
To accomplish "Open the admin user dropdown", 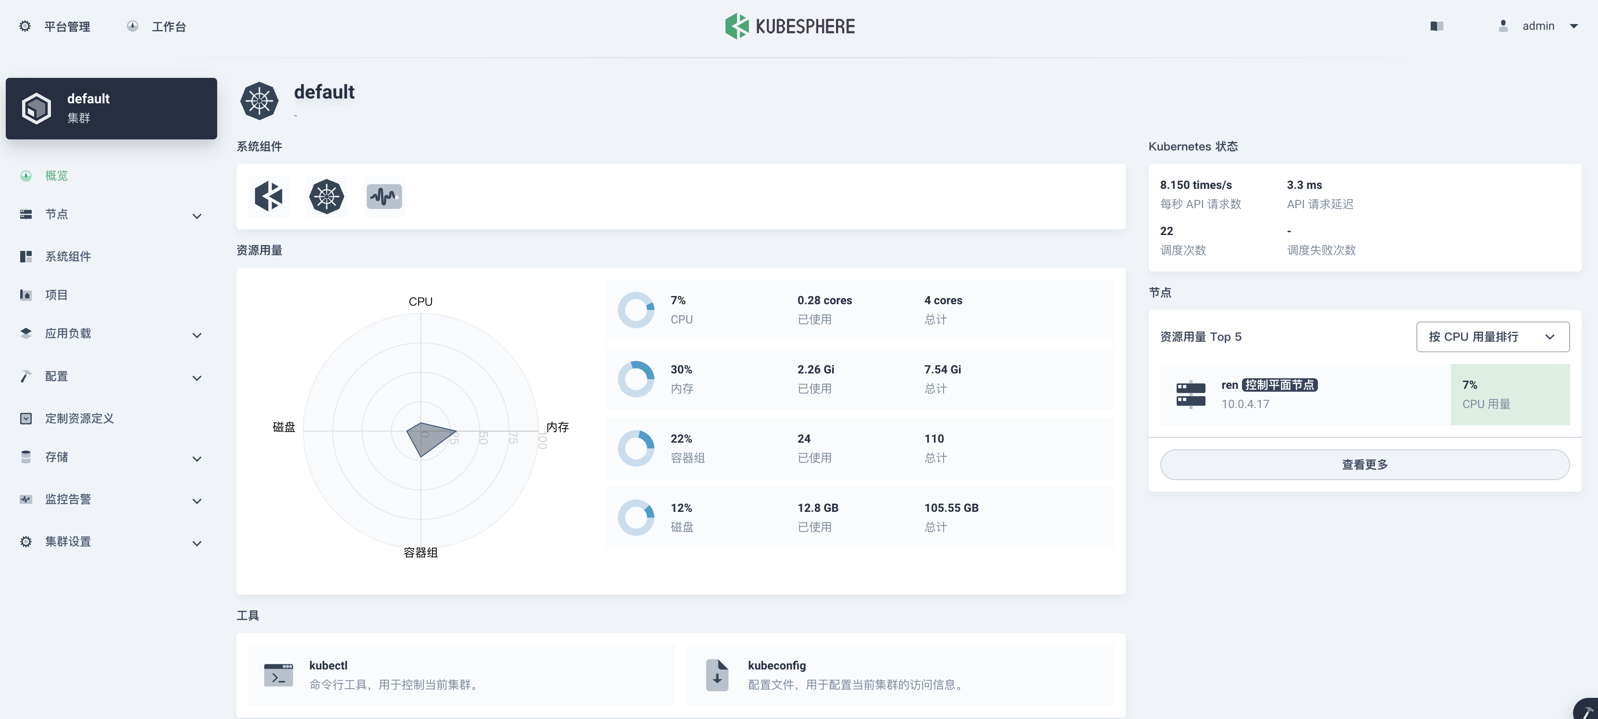I will click(1538, 26).
